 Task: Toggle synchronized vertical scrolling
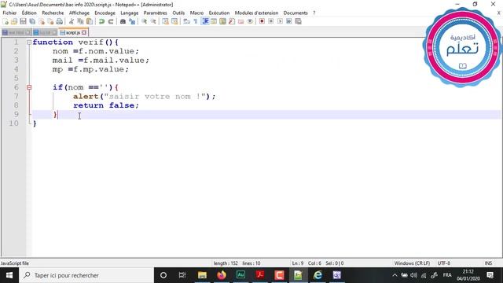coord(165,21)
